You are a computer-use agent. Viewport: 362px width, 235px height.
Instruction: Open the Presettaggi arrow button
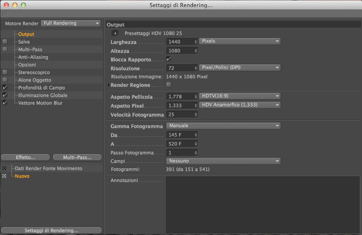(115, 33)
